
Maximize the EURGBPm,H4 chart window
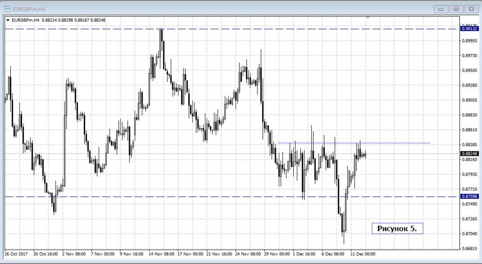(x=456, y=8)
